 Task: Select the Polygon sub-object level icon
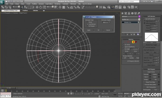(133, 42)
